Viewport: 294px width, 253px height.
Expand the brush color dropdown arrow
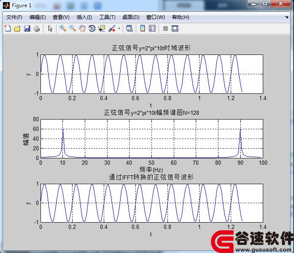(x=119, y=29)
